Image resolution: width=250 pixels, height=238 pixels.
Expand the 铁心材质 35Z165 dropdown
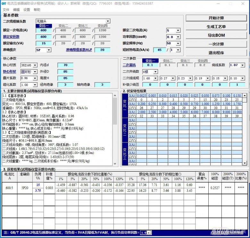click(x=35, y=65)
